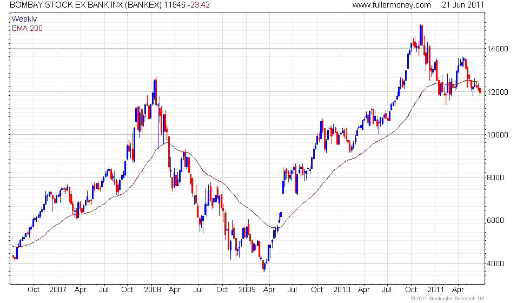The height and width of the screenshot is (303, 530).
Task: Click the 14000 price axis label
Action: click(497, 49)
